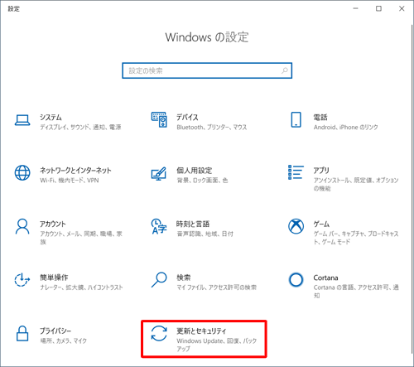Select the 更新とセキュリティ heading
Image resolution: width=414 pixels, height=367 pixels.
pos(201,331)
